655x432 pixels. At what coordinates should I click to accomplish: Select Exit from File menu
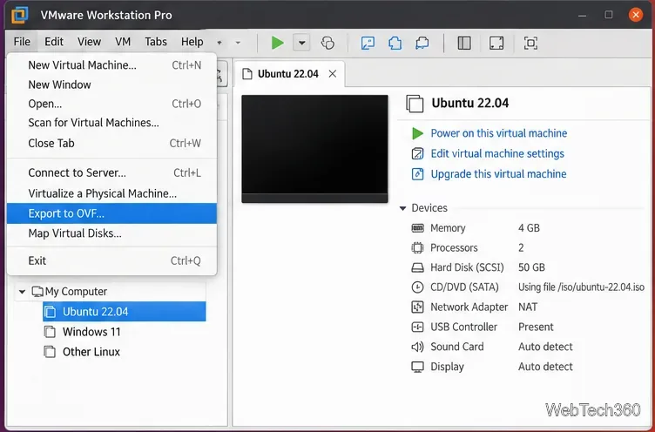pos(112,260)
